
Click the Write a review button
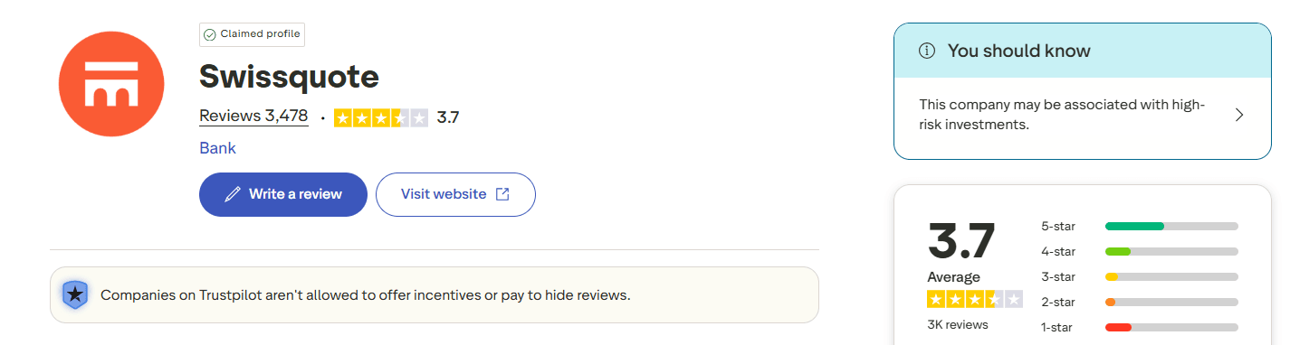283,194
